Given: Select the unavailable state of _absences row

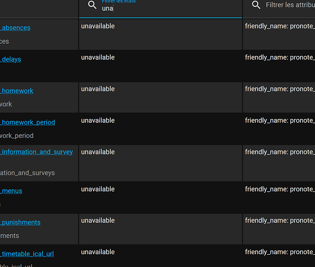Looking at the screenshot, I should click(x=98, y=26).
